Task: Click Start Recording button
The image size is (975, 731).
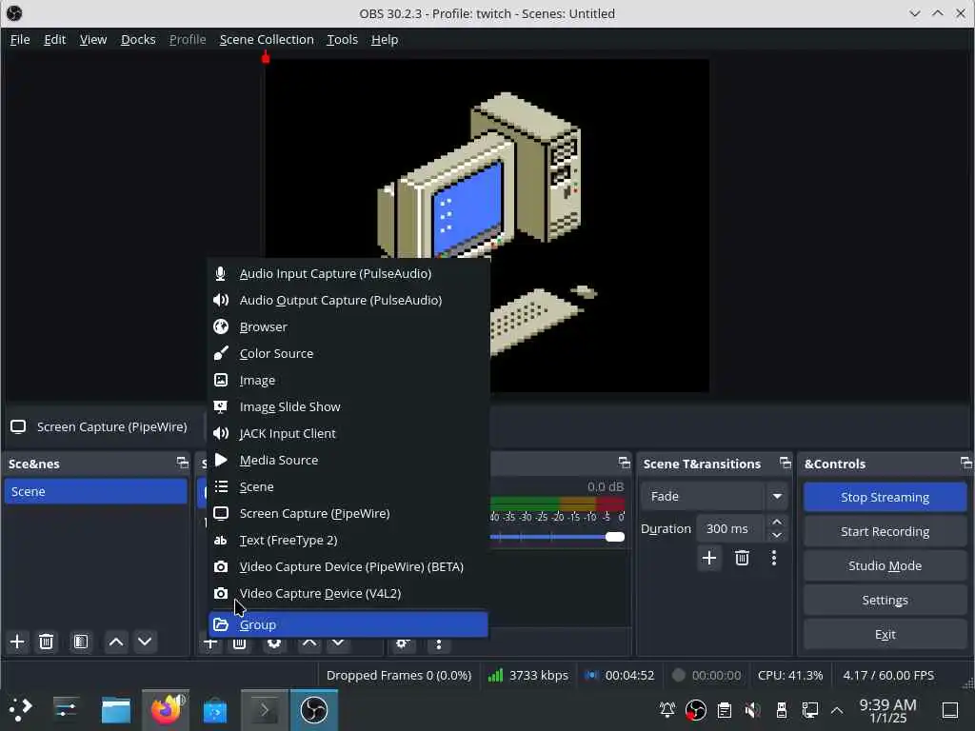Action: tap(885, 531)
